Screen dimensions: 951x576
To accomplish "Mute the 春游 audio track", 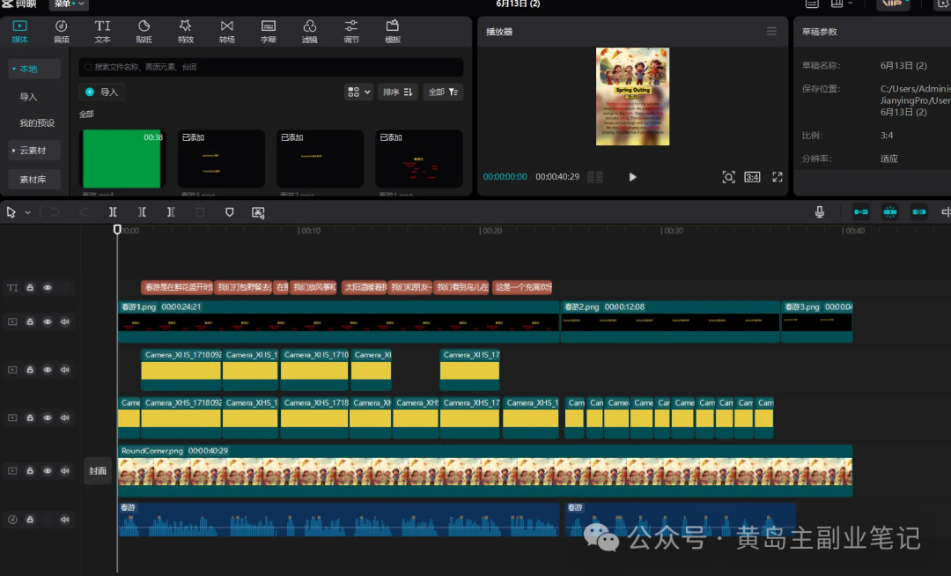I will point(65,520).
